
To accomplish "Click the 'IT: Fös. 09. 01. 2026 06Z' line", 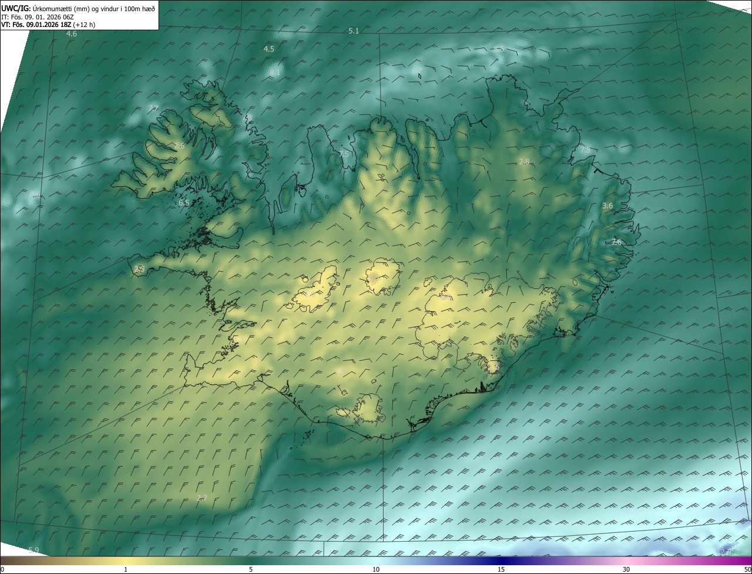I will point(37,17).
